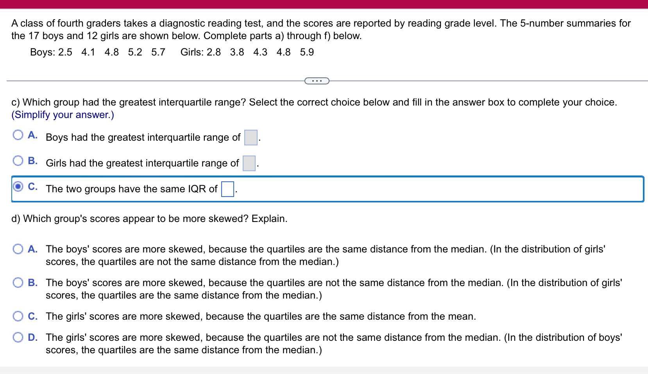Image resolution: width=648 pixels, height=374 pixels.
Task: Select answer C mentioning the mean
Action: click(x=18, y=316)
